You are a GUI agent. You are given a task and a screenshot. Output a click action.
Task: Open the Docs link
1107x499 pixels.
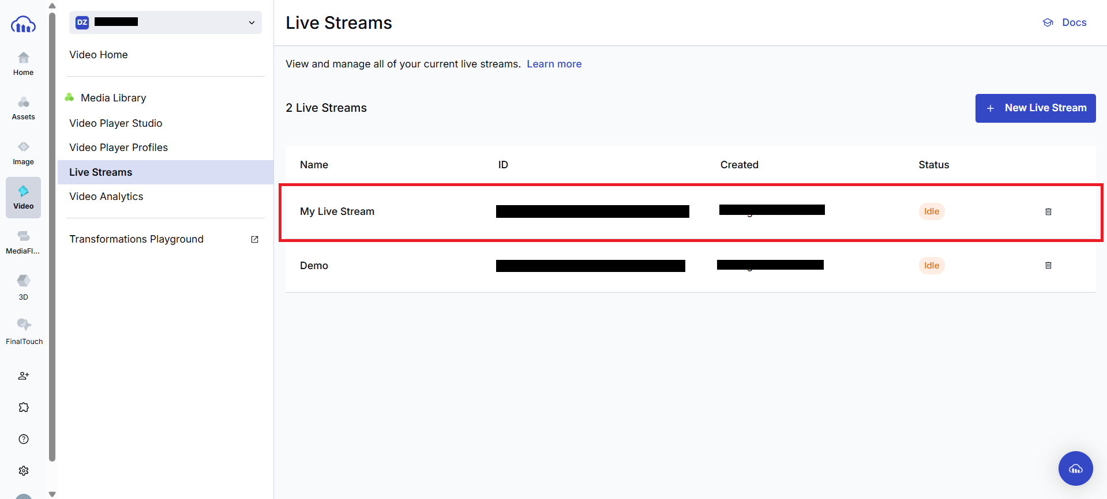(1065, 22)
